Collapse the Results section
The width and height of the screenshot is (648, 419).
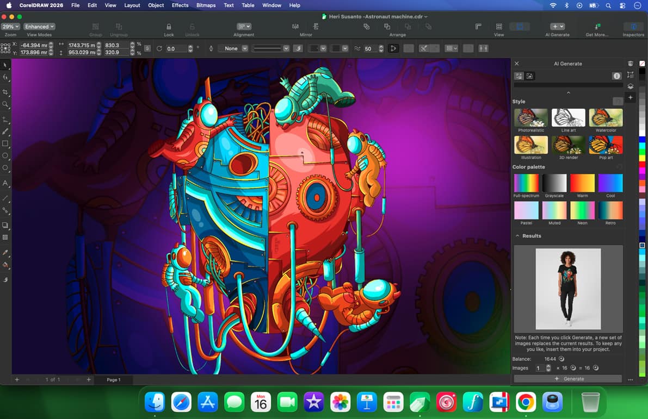pyautogui.click(x=517, y=236)
